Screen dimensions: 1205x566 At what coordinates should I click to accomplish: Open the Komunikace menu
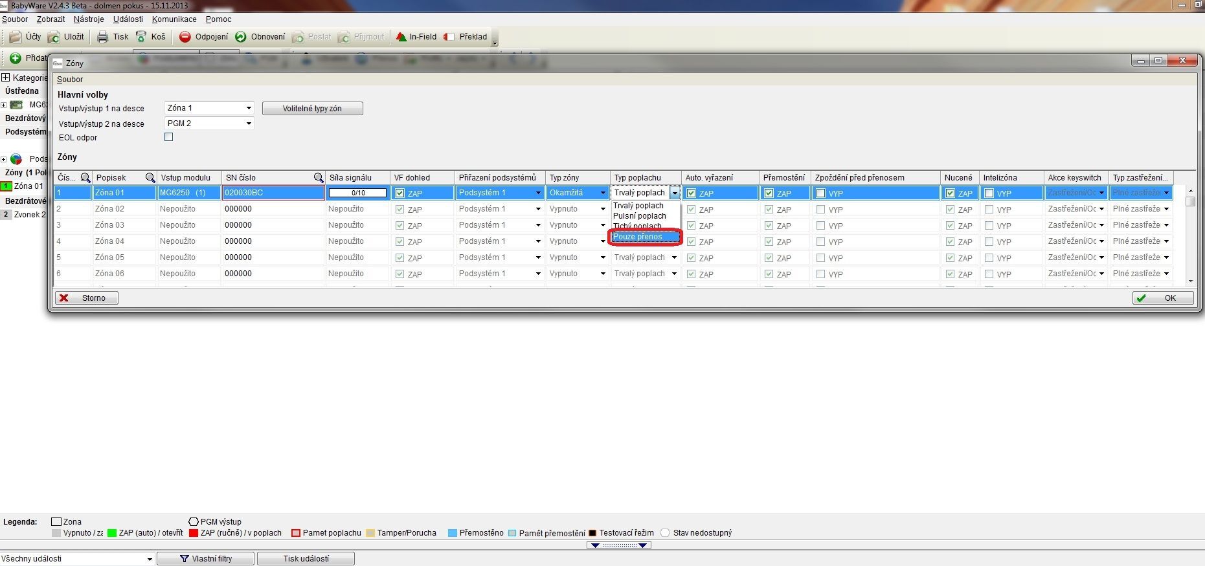pyautogui.click(x=174, y=19)
